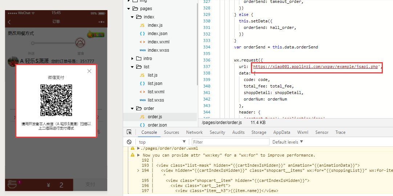Click the user avatar beside A 轻乐$潇潇

click(13, 61)
